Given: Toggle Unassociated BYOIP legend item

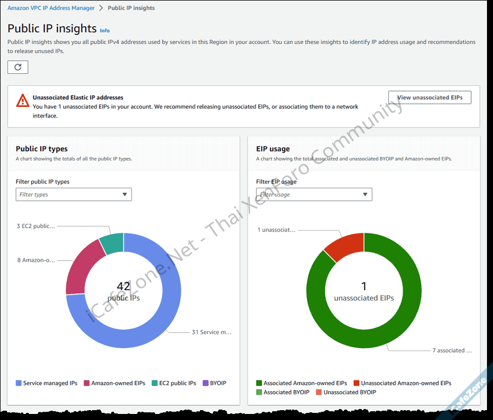Looking at the screenshot, I should point(319,392).
